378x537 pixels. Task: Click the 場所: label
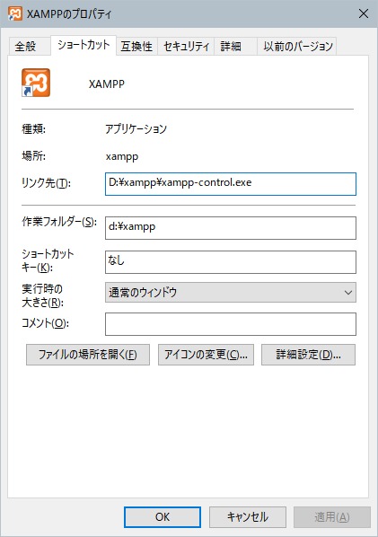(x=33, y=156)
